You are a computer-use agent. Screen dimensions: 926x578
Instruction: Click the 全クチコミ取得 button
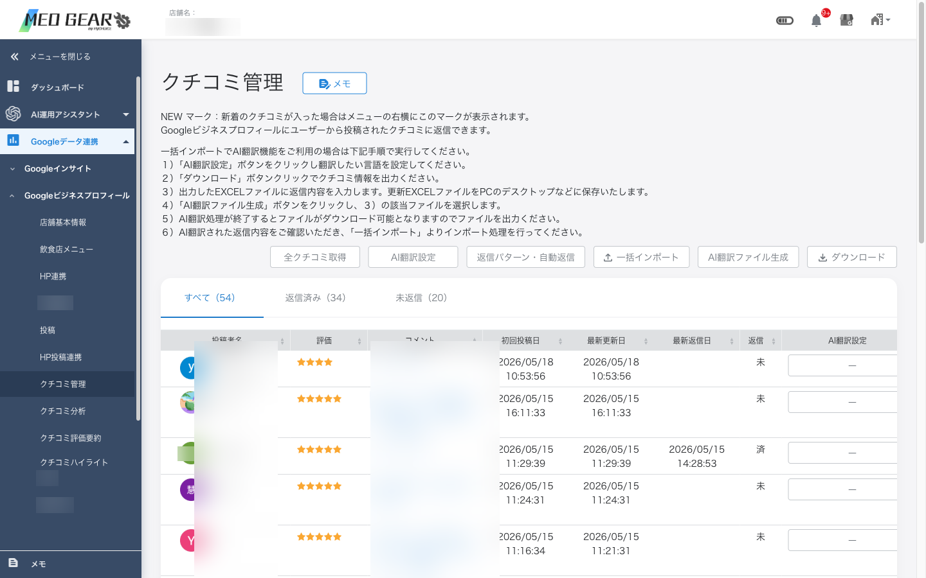[315, 257]
